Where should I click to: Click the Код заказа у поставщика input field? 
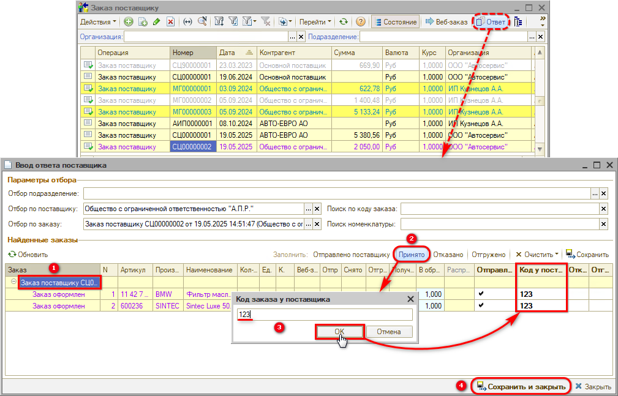pos(325,315)
